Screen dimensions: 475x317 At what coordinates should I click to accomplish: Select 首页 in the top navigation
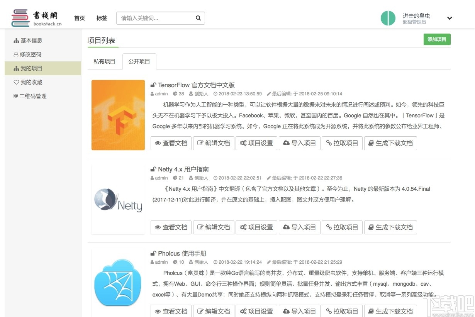[x=80, y=18]
